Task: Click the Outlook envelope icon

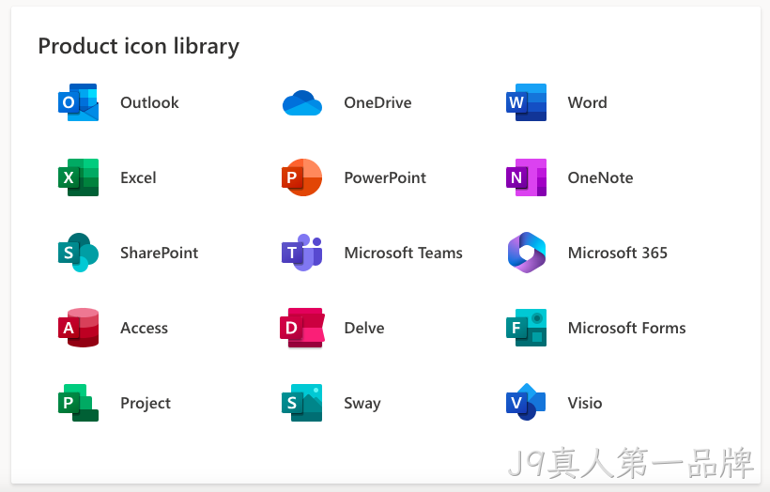Action: tap(78, 102)
